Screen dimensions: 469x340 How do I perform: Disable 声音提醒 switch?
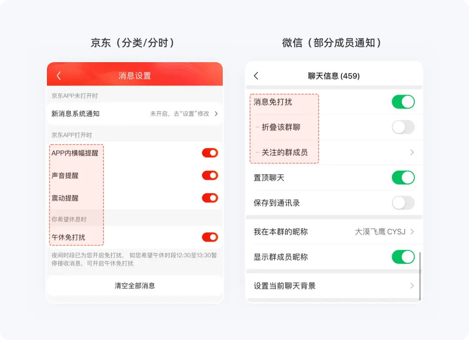point(210,175)
